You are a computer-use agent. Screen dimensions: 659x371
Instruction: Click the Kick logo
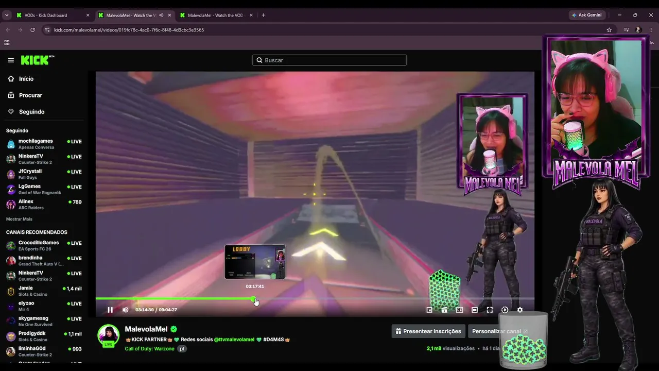pos(38,60)
